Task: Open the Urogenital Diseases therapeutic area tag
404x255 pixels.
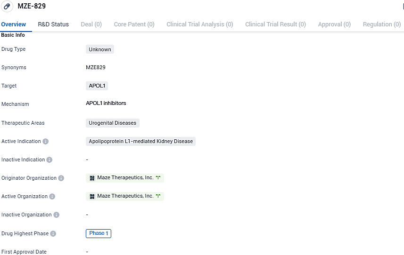Action: [112, 123]
